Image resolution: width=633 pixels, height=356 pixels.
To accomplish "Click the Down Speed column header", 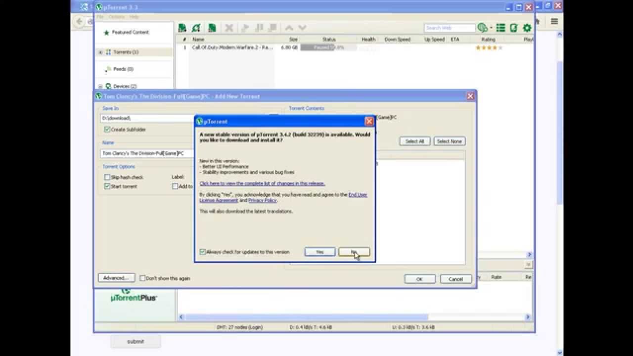I will [x=397, y=40].
